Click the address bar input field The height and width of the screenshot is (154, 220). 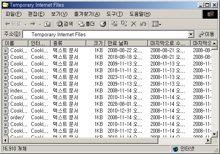105,34
